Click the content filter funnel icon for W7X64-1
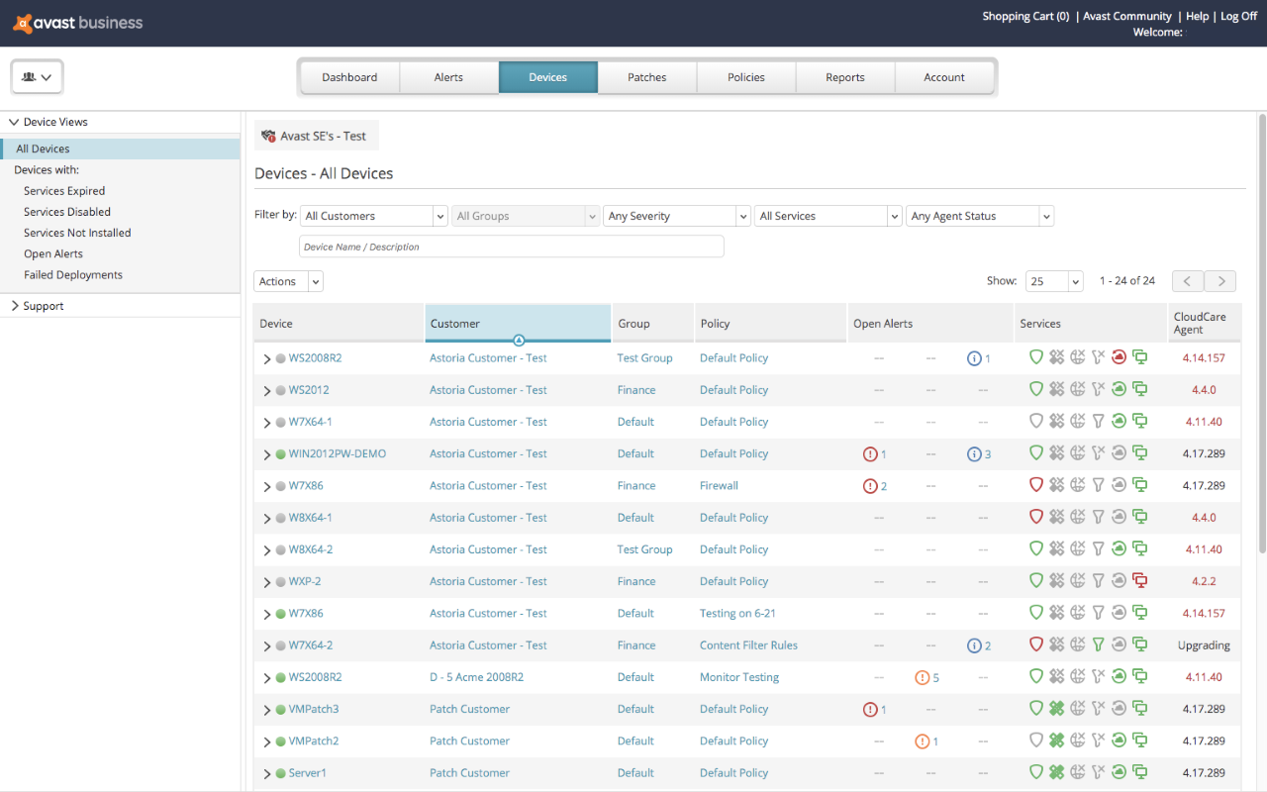 pos(1098,421)
